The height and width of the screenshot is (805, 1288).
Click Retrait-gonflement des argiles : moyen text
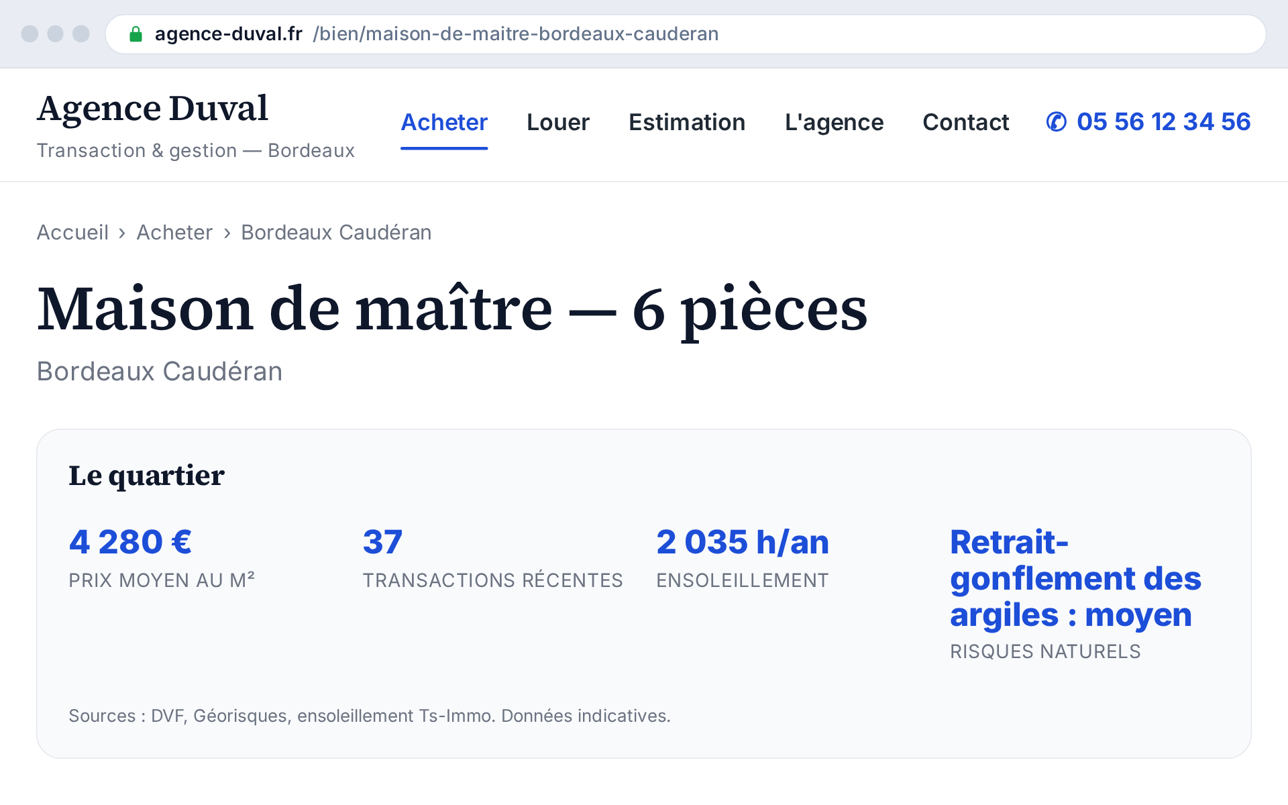coord(1075,578)
